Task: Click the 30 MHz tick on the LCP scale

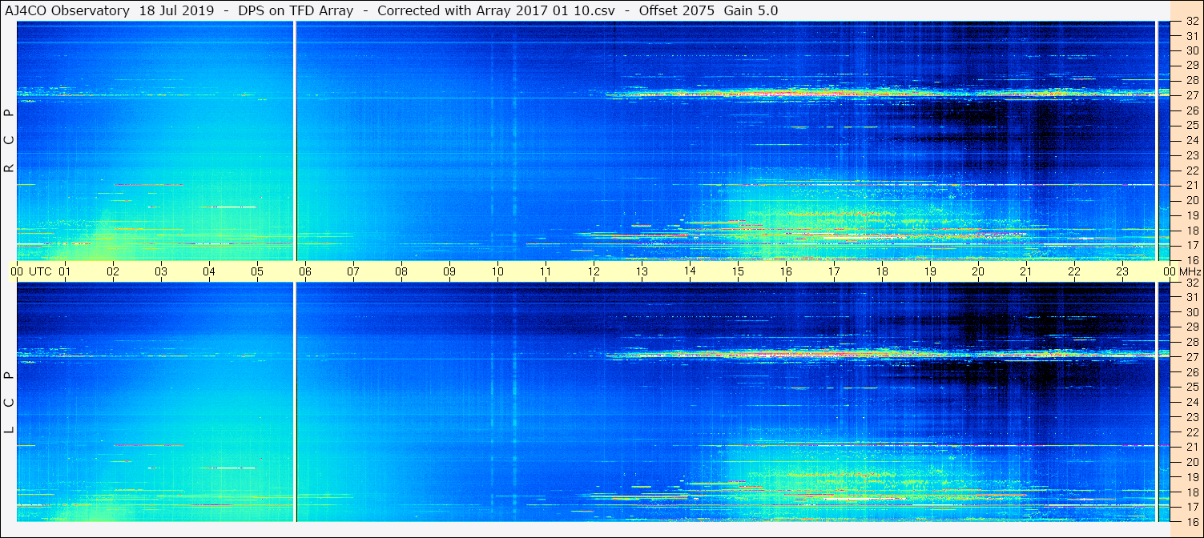Action: coord(1191,312)
